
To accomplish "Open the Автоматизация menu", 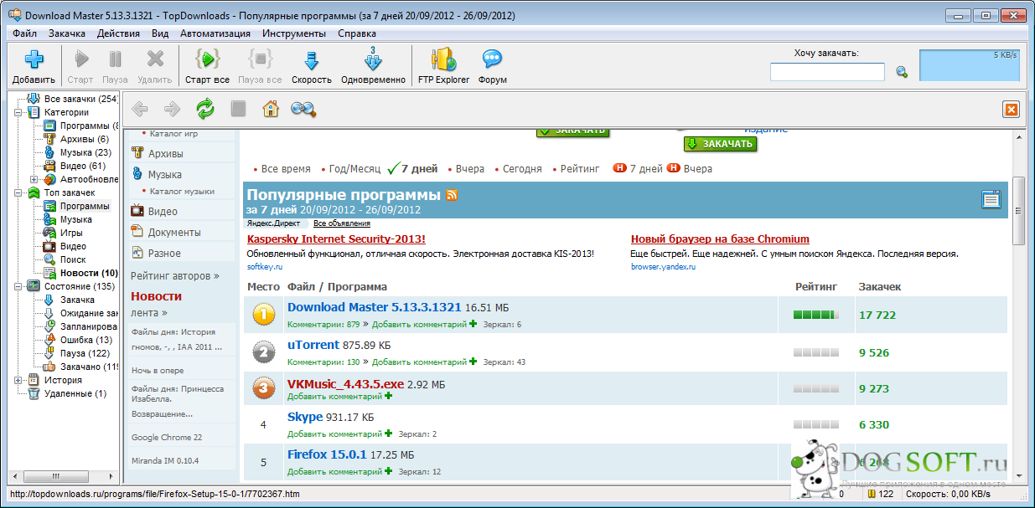I will pyautogui.click(x=215, y=33).
